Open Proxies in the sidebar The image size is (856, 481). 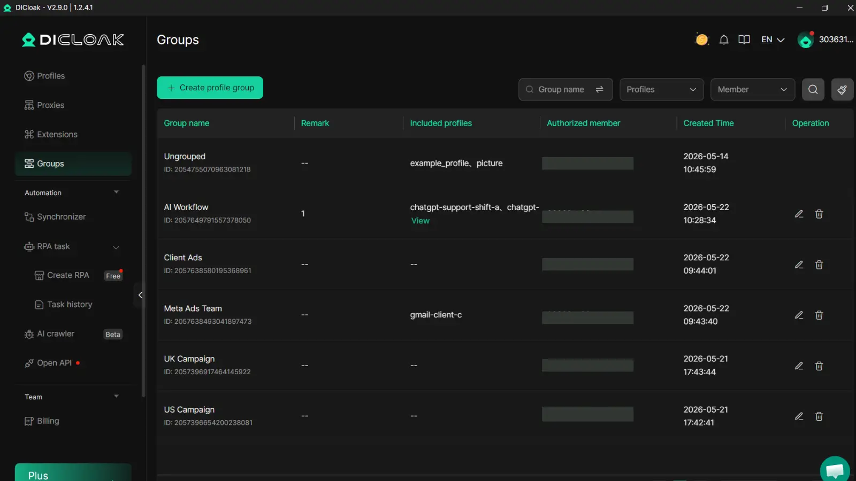(x=73, y=105)
